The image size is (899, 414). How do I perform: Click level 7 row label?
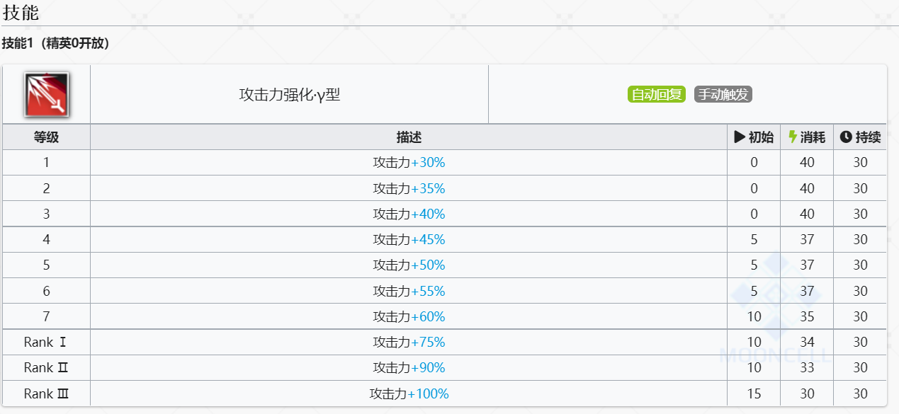click(x=47, y=316)
